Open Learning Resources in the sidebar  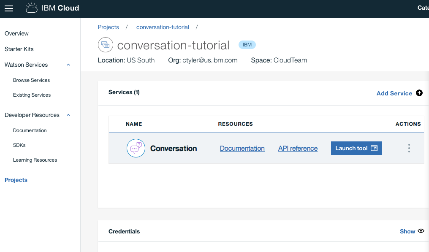click(35, 160)
